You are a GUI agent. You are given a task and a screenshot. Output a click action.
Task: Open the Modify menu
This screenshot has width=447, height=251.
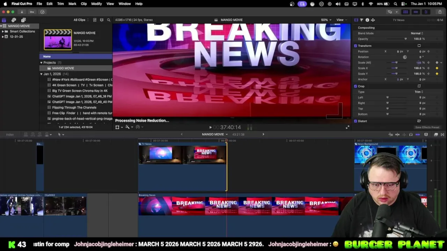point(96,4)
